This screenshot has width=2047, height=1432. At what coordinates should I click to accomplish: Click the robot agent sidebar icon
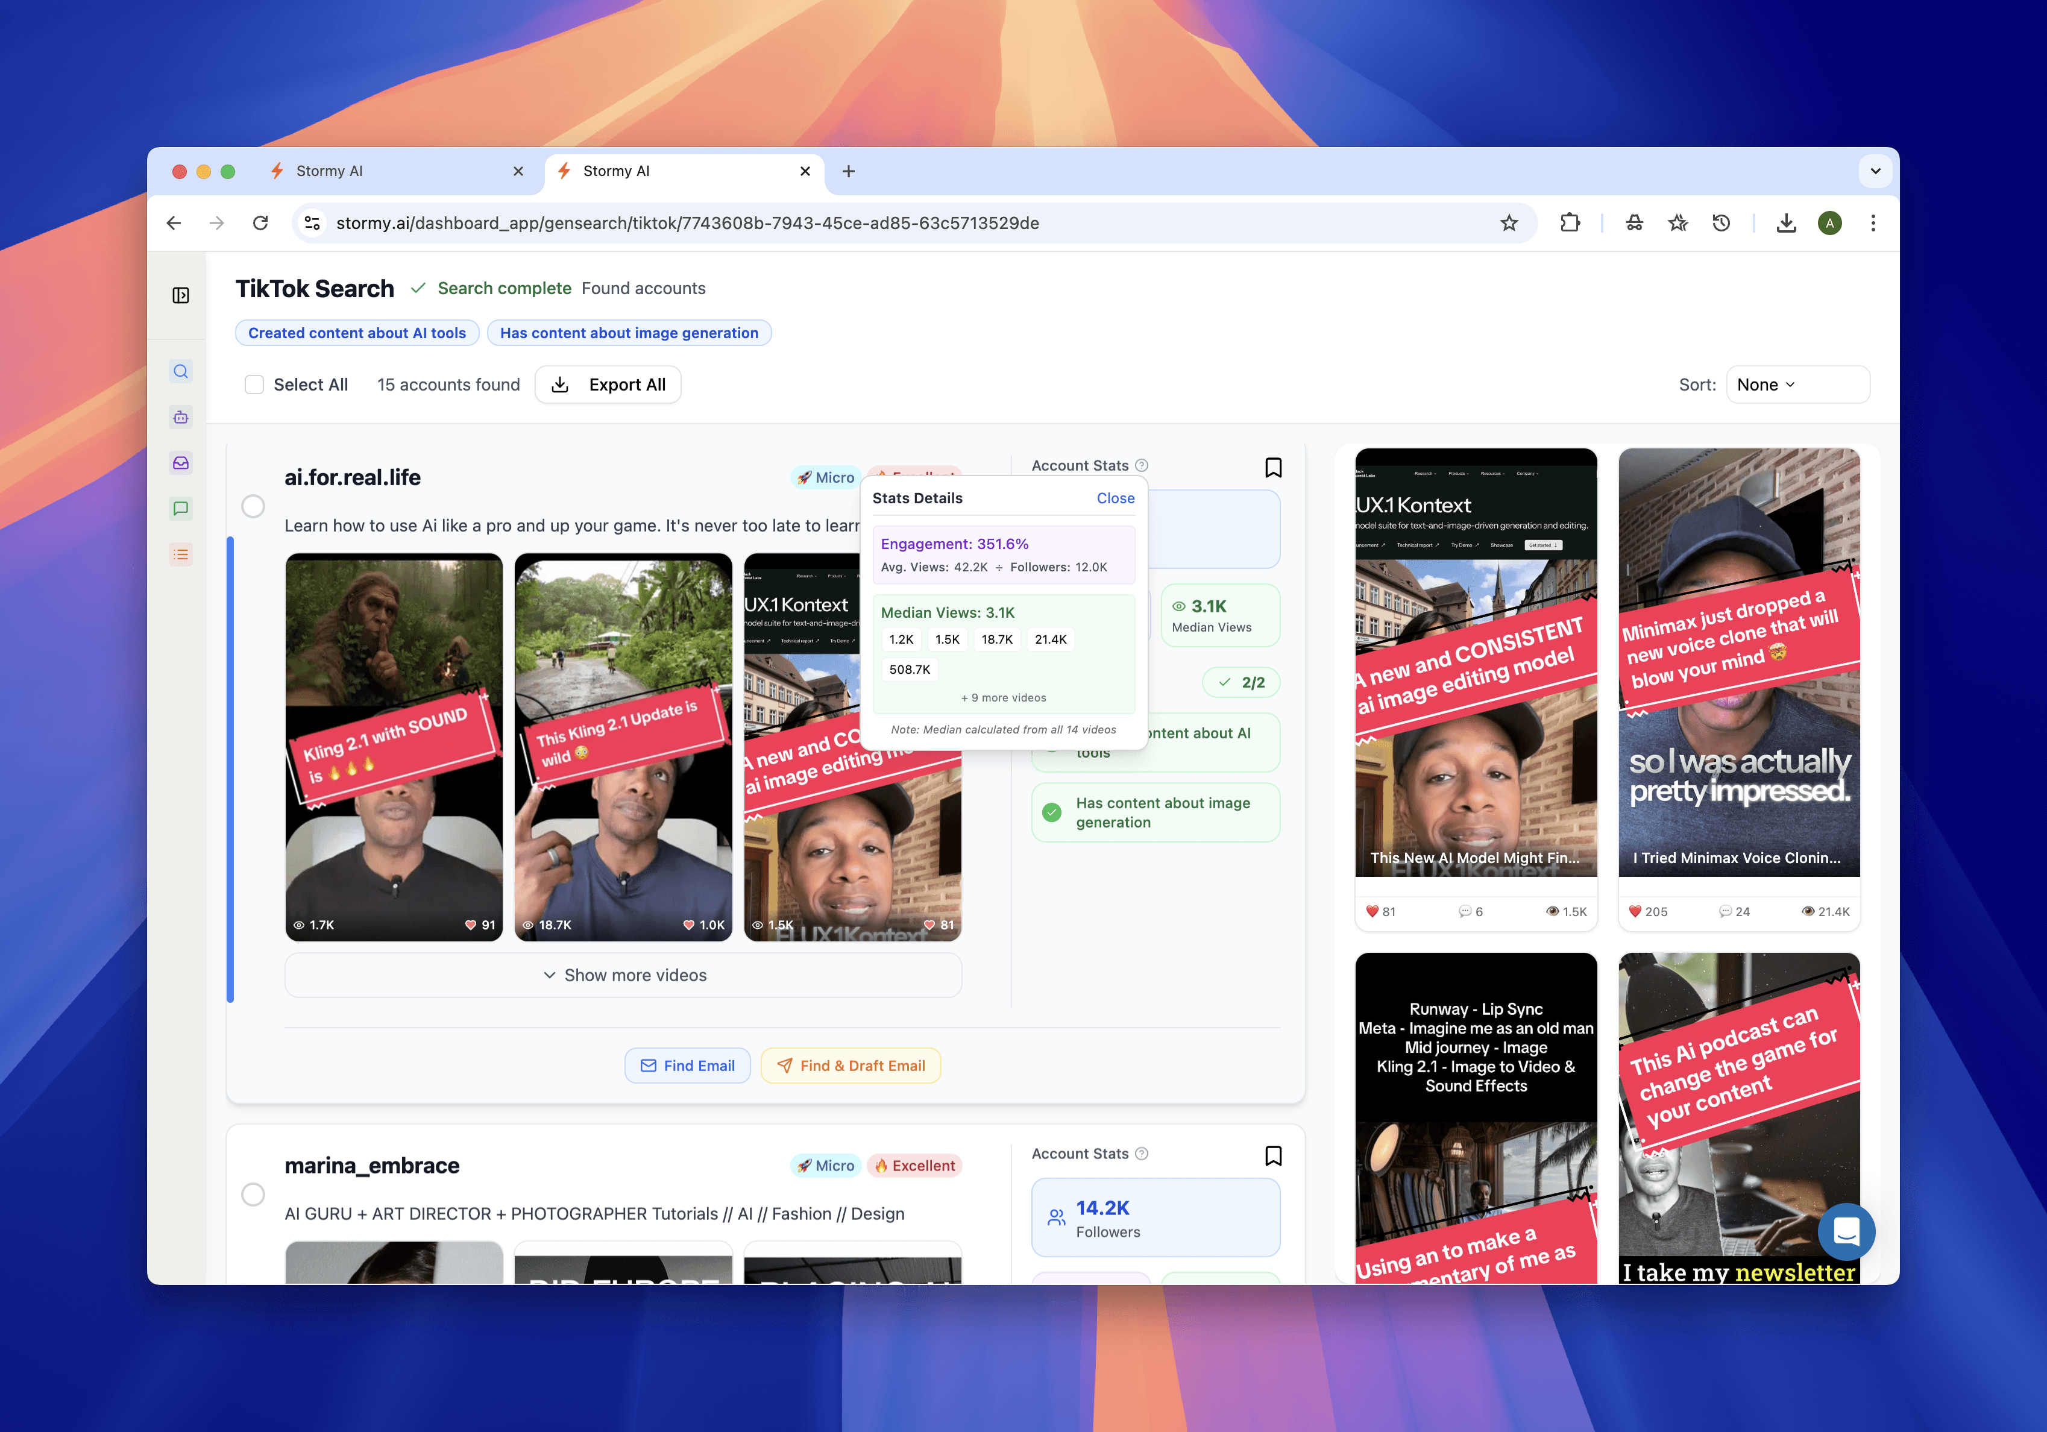tap(180, 417)
